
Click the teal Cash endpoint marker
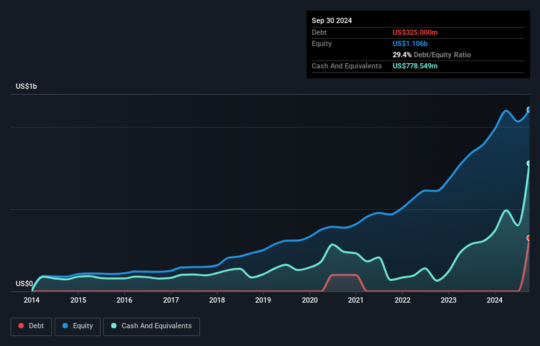coord(529,163)
